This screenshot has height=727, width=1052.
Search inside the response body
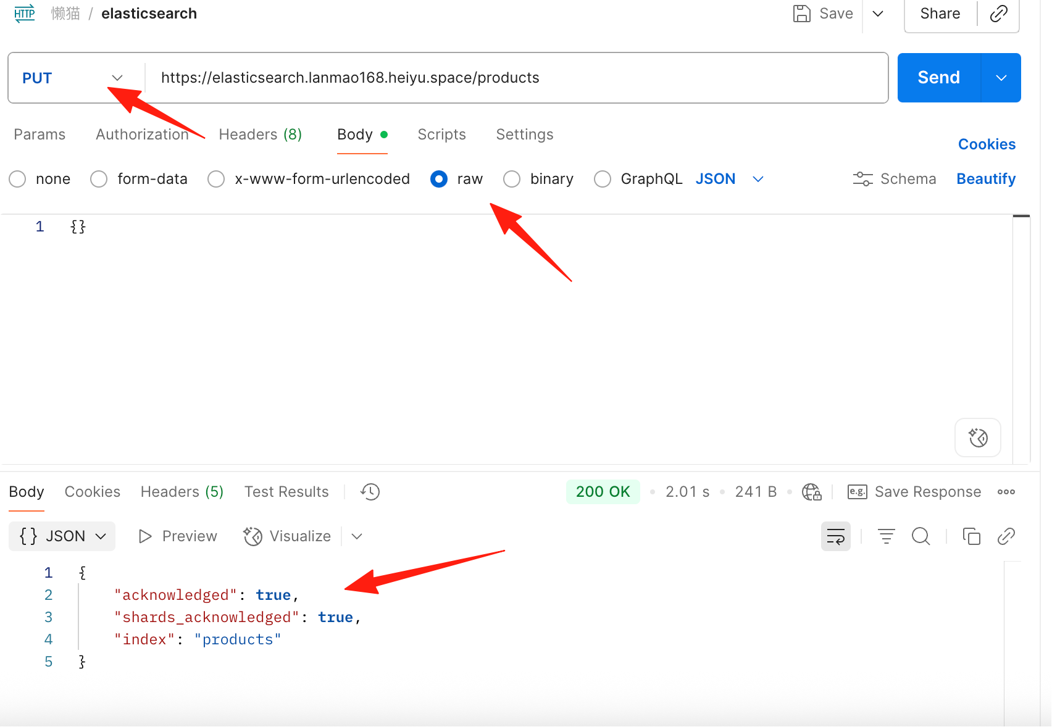coord(920,536)
